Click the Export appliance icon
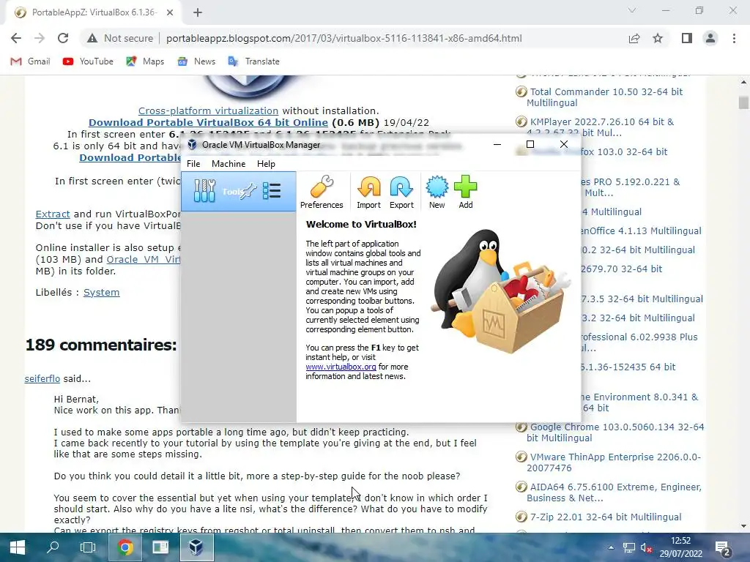Image resolution: width=750 pixels, height=562 pixels. coord(401,192)
